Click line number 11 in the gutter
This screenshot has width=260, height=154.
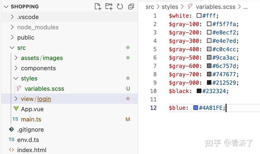[153, 99]
